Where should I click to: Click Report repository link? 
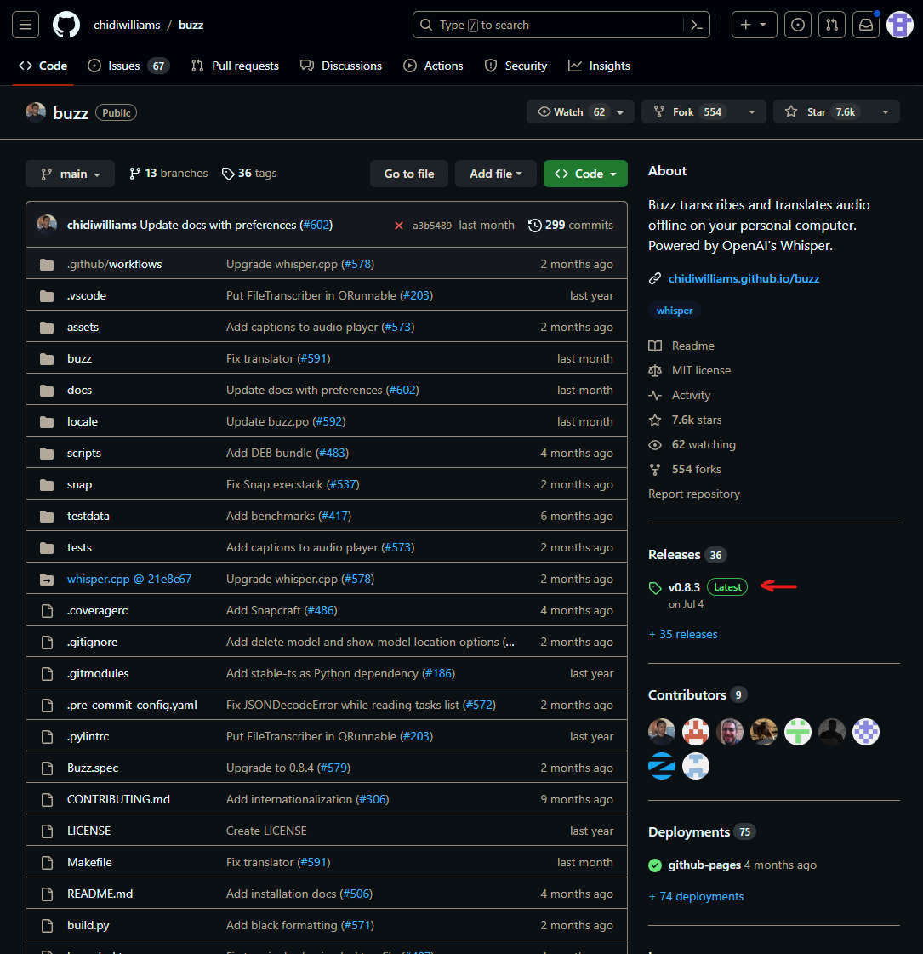pyautogui.click(x=694, y=494)
